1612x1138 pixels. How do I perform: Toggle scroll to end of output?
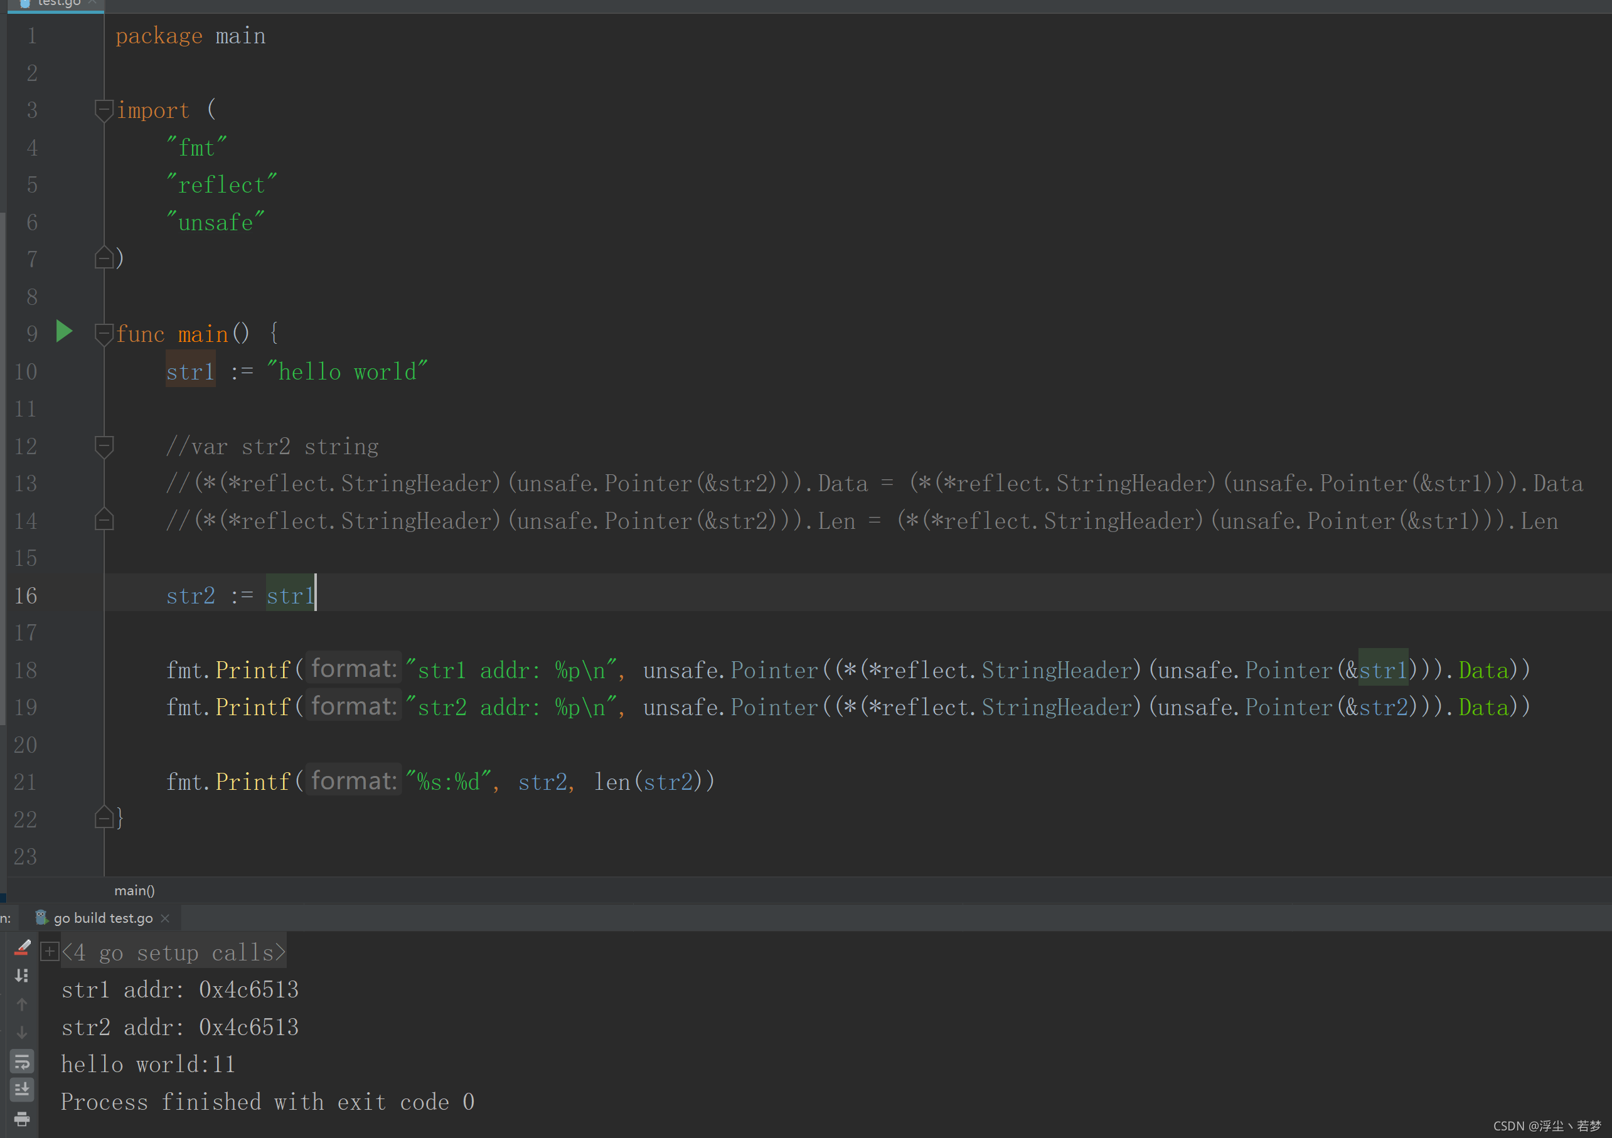[22, 1090]
